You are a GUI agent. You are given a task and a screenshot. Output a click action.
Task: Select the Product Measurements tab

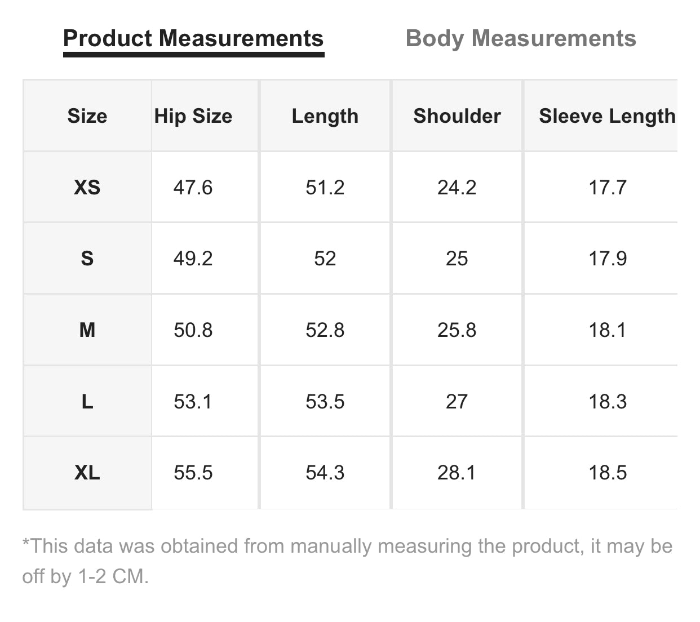(x=193, y=39)
